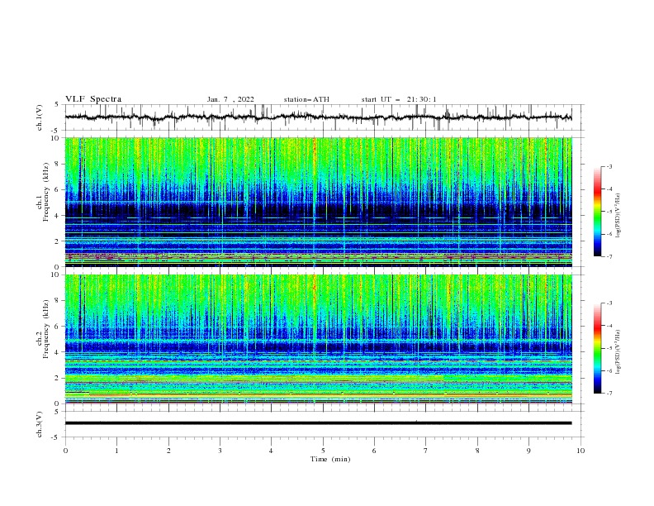Click inside the ch.2 spectrogram panel
Viewport: 654px width, 506px height.
tap(318, 339)
